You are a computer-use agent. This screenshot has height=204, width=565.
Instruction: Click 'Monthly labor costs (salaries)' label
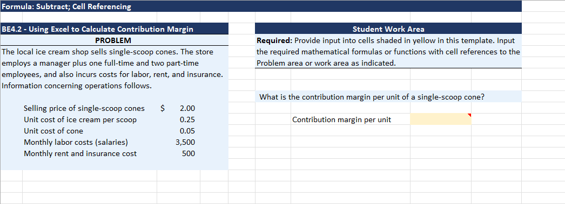pyautogui.click(x=76, y=143)
